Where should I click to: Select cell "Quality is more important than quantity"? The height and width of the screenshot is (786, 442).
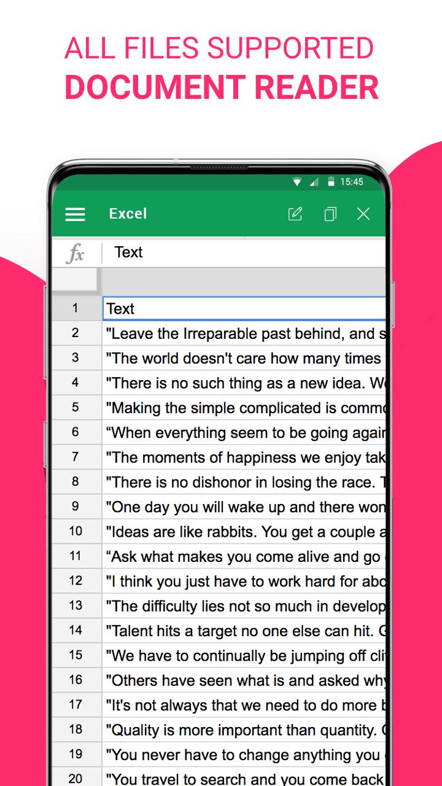point(244,730)
